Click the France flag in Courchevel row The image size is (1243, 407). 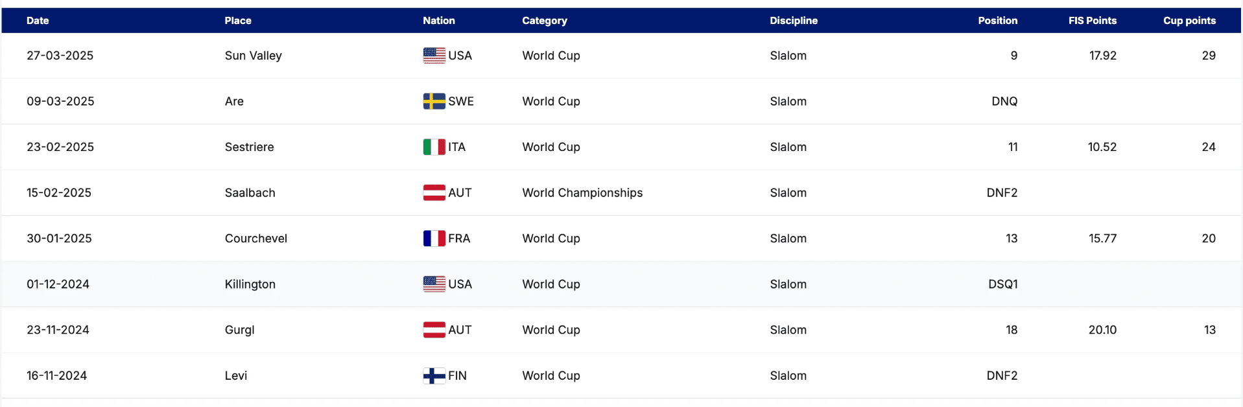coord(434,238)
